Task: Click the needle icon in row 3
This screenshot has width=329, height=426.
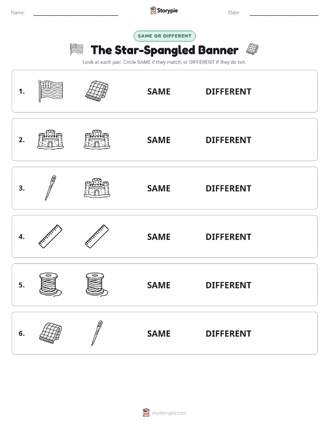Action: coord(51,188)
